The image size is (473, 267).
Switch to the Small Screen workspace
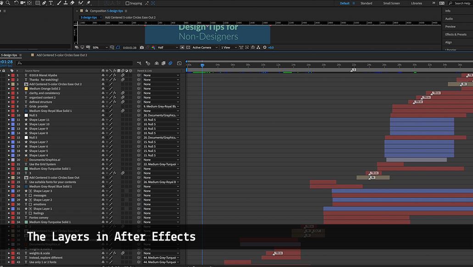pos(391,3)
